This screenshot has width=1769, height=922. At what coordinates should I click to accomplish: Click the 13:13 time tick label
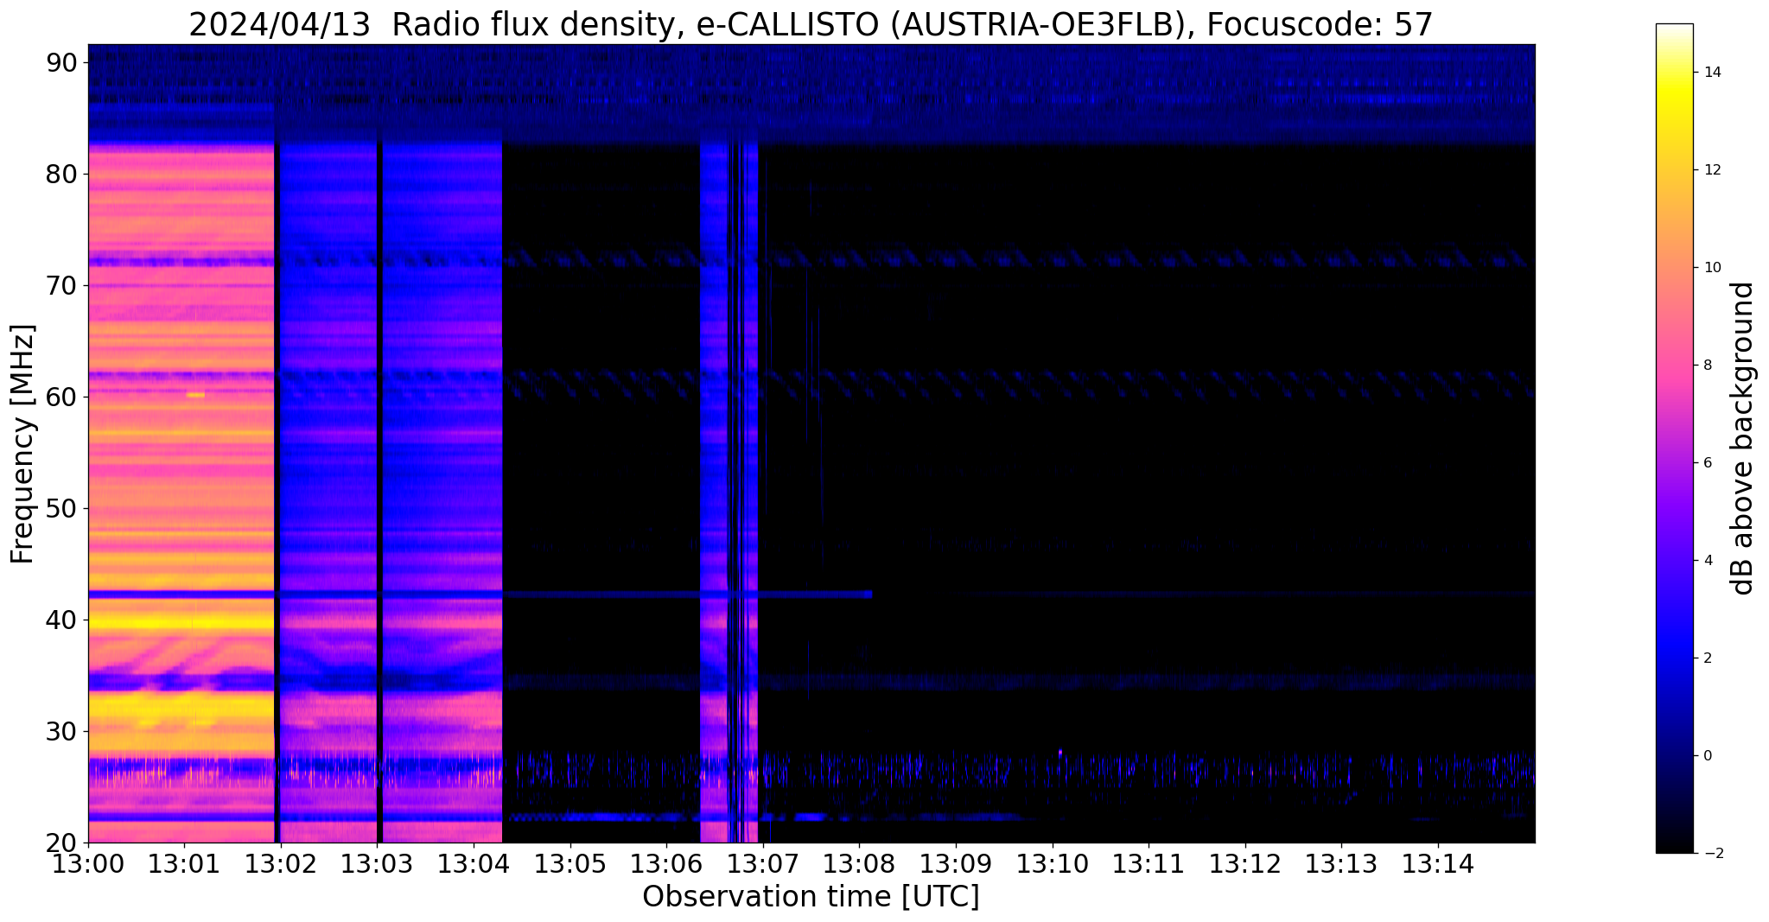click(1341, 864)
